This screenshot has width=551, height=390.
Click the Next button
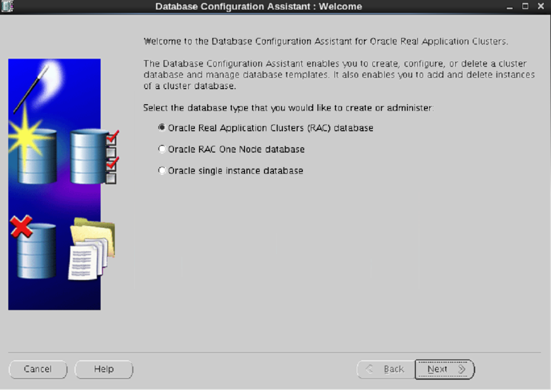click(x=444, y=369)
